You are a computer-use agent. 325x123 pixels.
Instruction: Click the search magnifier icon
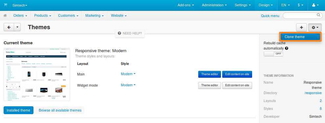(318, 15)
